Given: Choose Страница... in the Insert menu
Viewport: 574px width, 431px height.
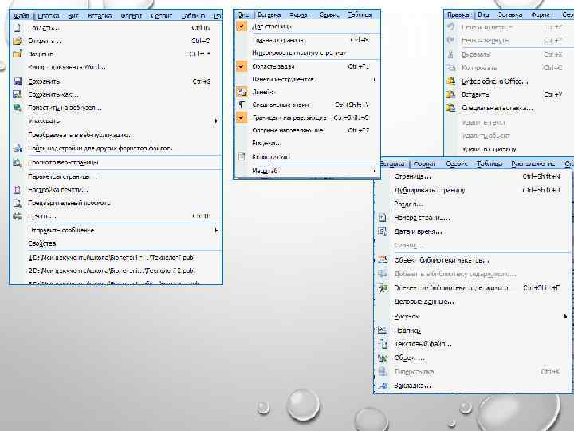Looking at the screenshot, I should pos(412,176).
